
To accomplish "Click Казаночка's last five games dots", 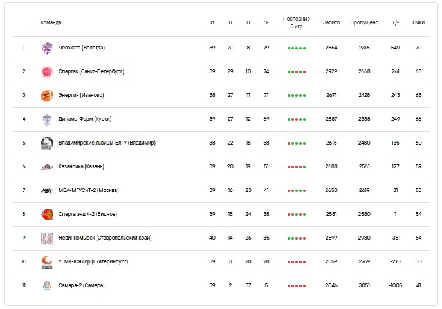I will pyautogui.click(x=296, y=167).
